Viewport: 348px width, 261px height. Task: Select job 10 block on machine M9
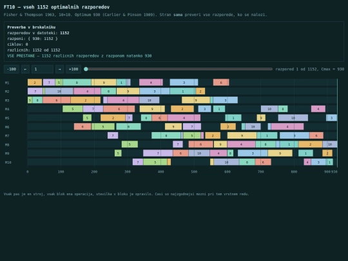point(199,153)
